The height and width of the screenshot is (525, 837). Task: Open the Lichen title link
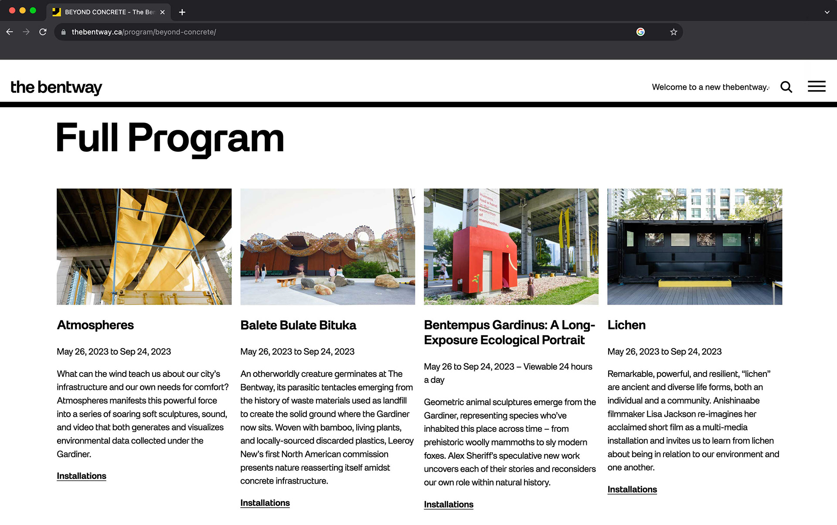pyautogui.click(x=626, y=325)
